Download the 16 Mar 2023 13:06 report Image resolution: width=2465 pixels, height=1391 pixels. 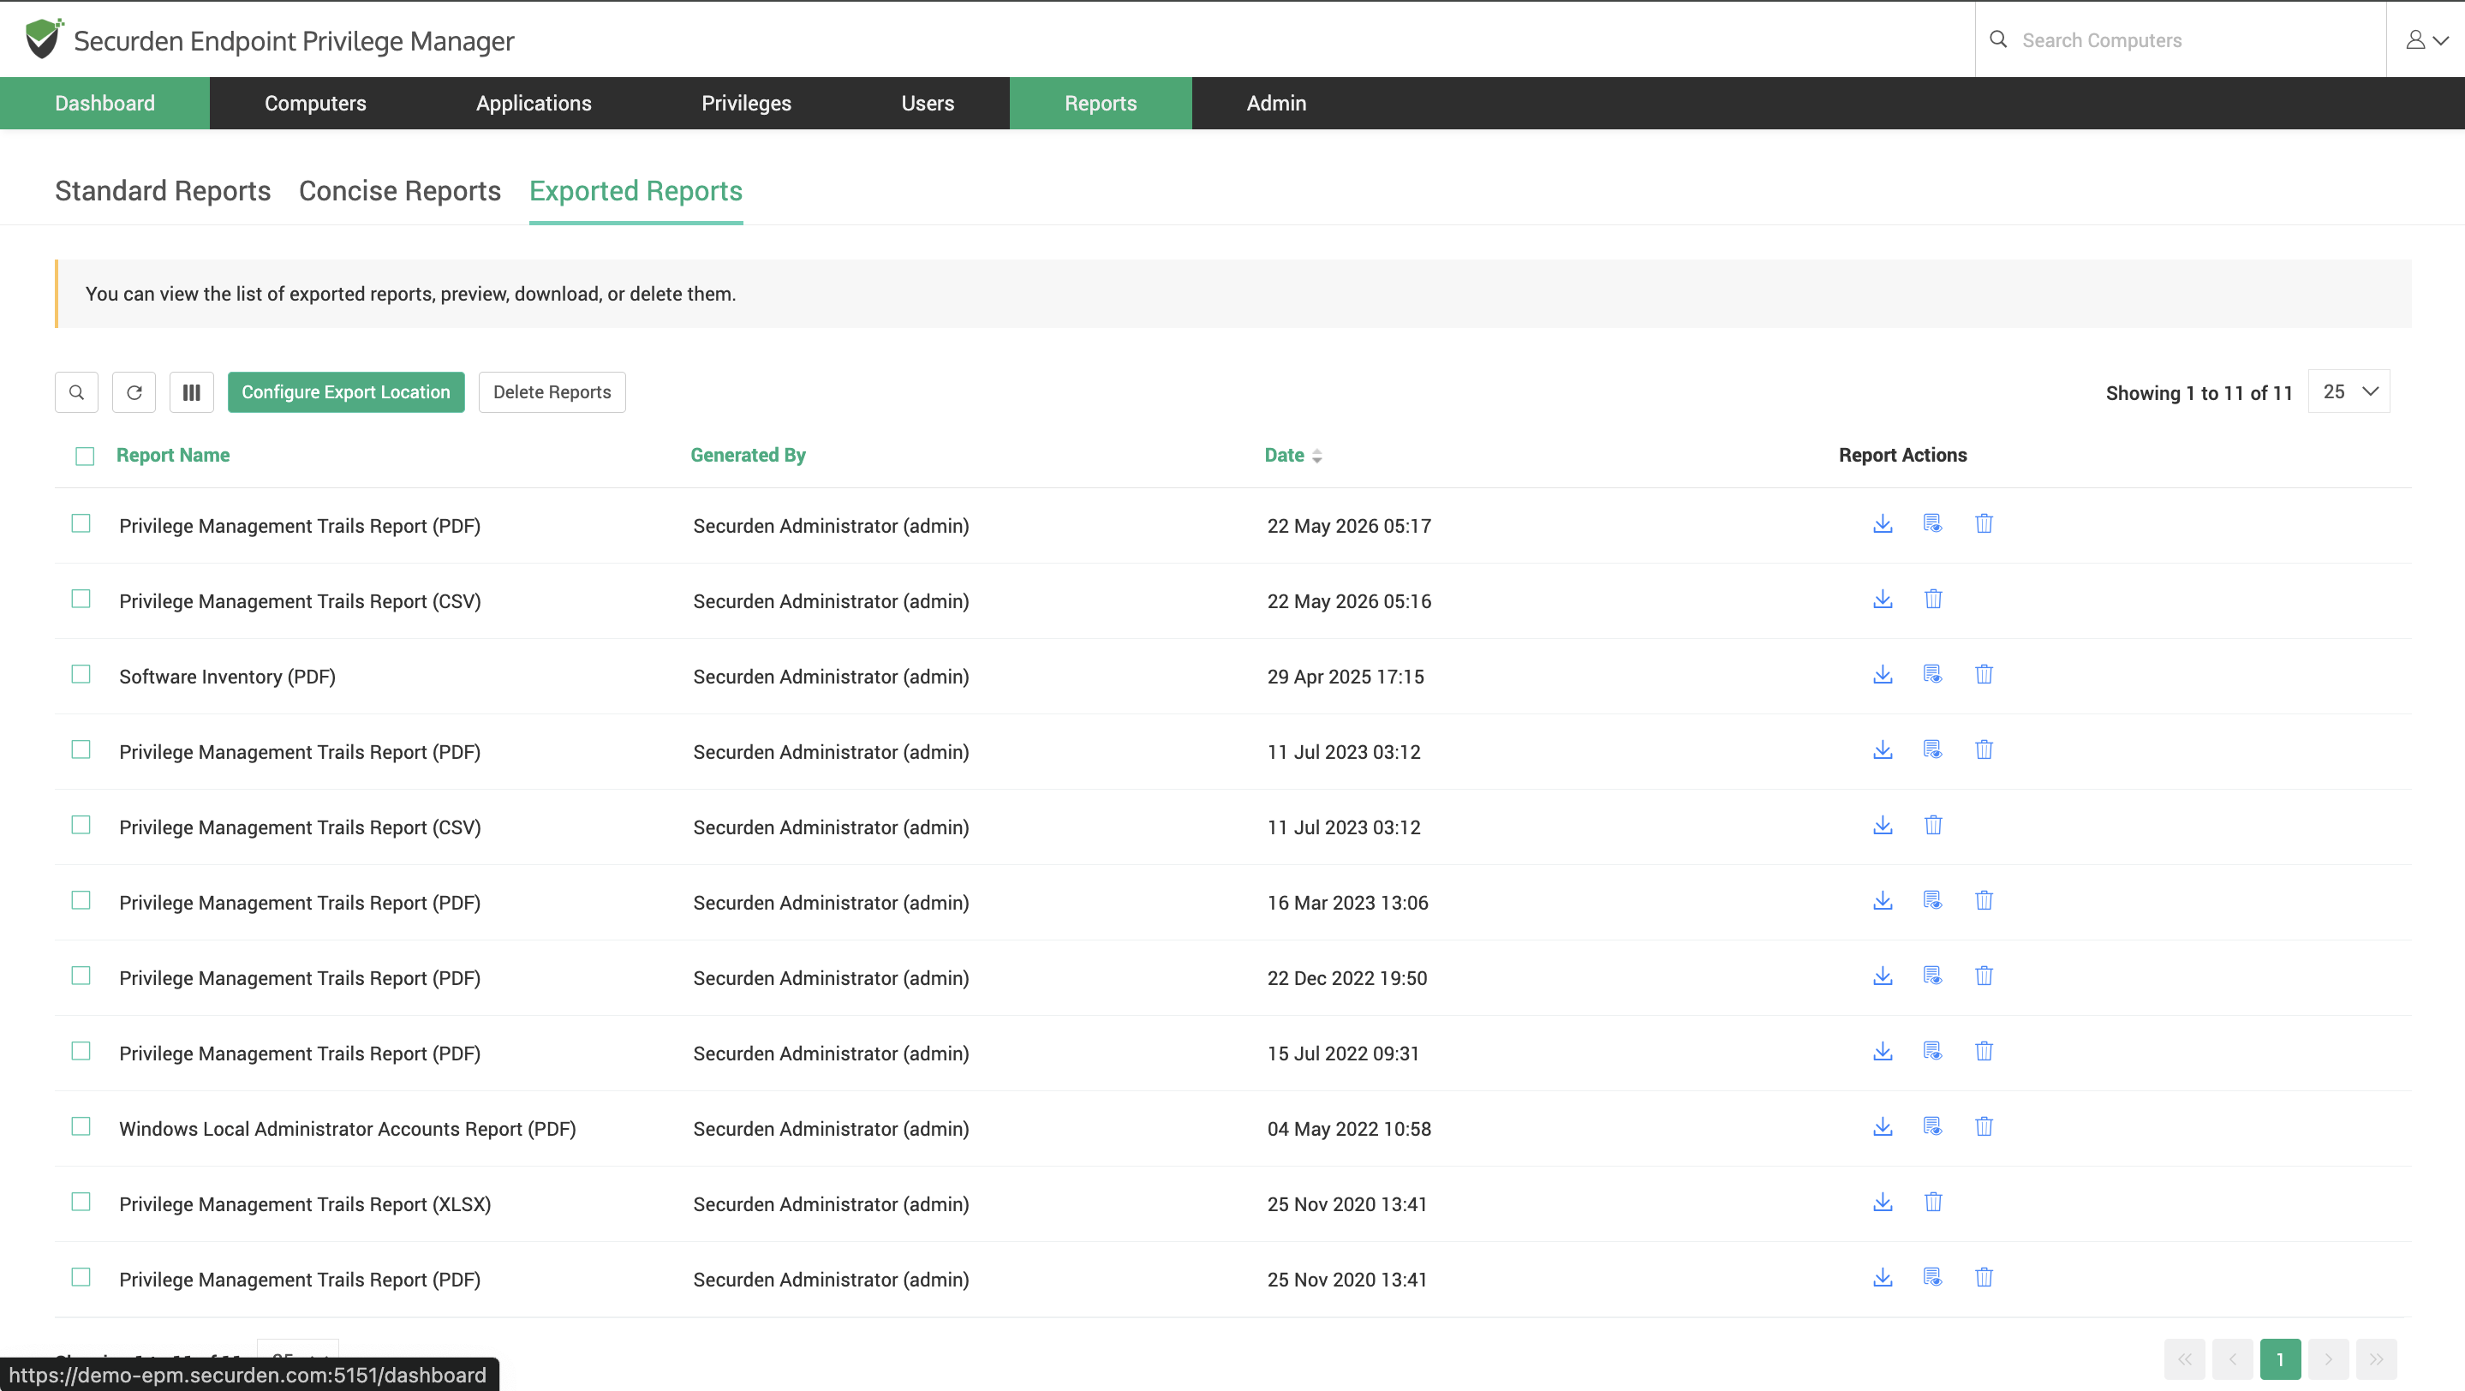pos(1883,901)
